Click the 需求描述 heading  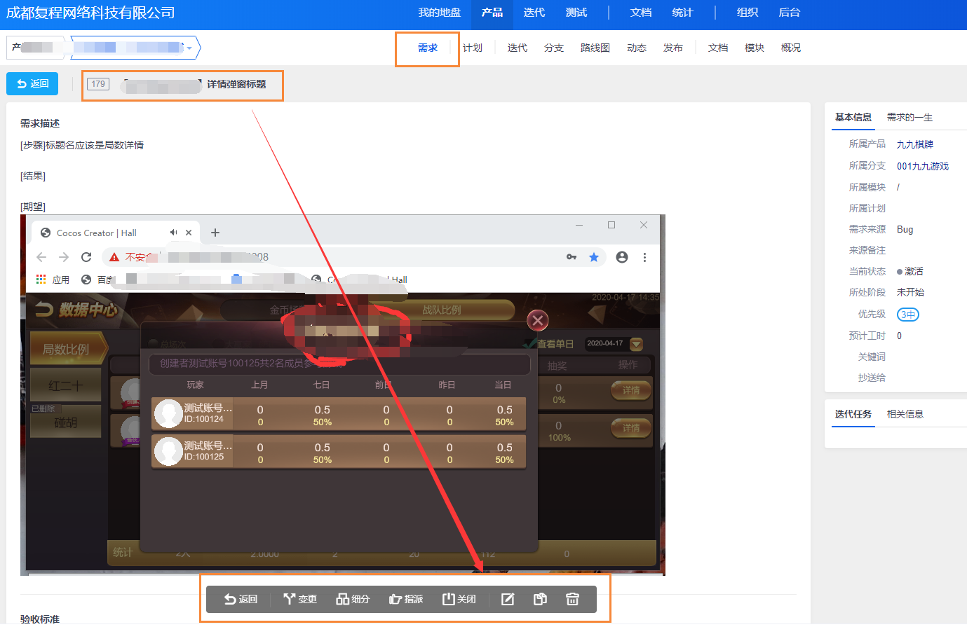tap(40, 123)
